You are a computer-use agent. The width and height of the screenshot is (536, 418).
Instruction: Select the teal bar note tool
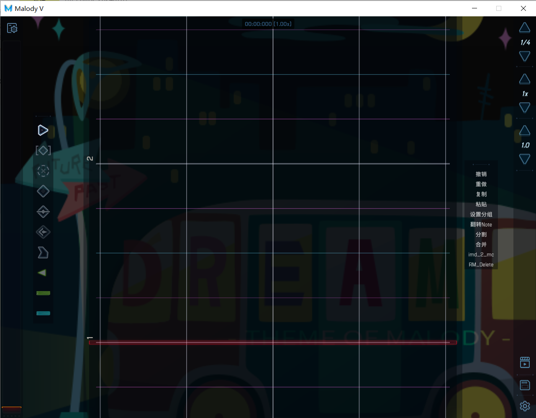(x=43, y=313)
